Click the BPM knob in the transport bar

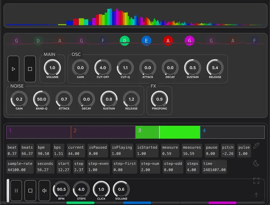[x=61, y=189]
